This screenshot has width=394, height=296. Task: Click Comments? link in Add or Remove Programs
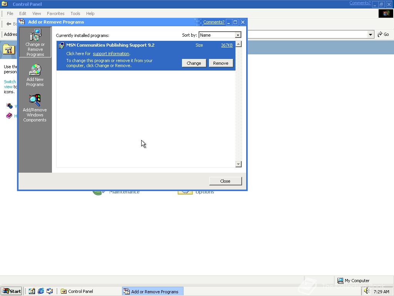coord(214,22)
